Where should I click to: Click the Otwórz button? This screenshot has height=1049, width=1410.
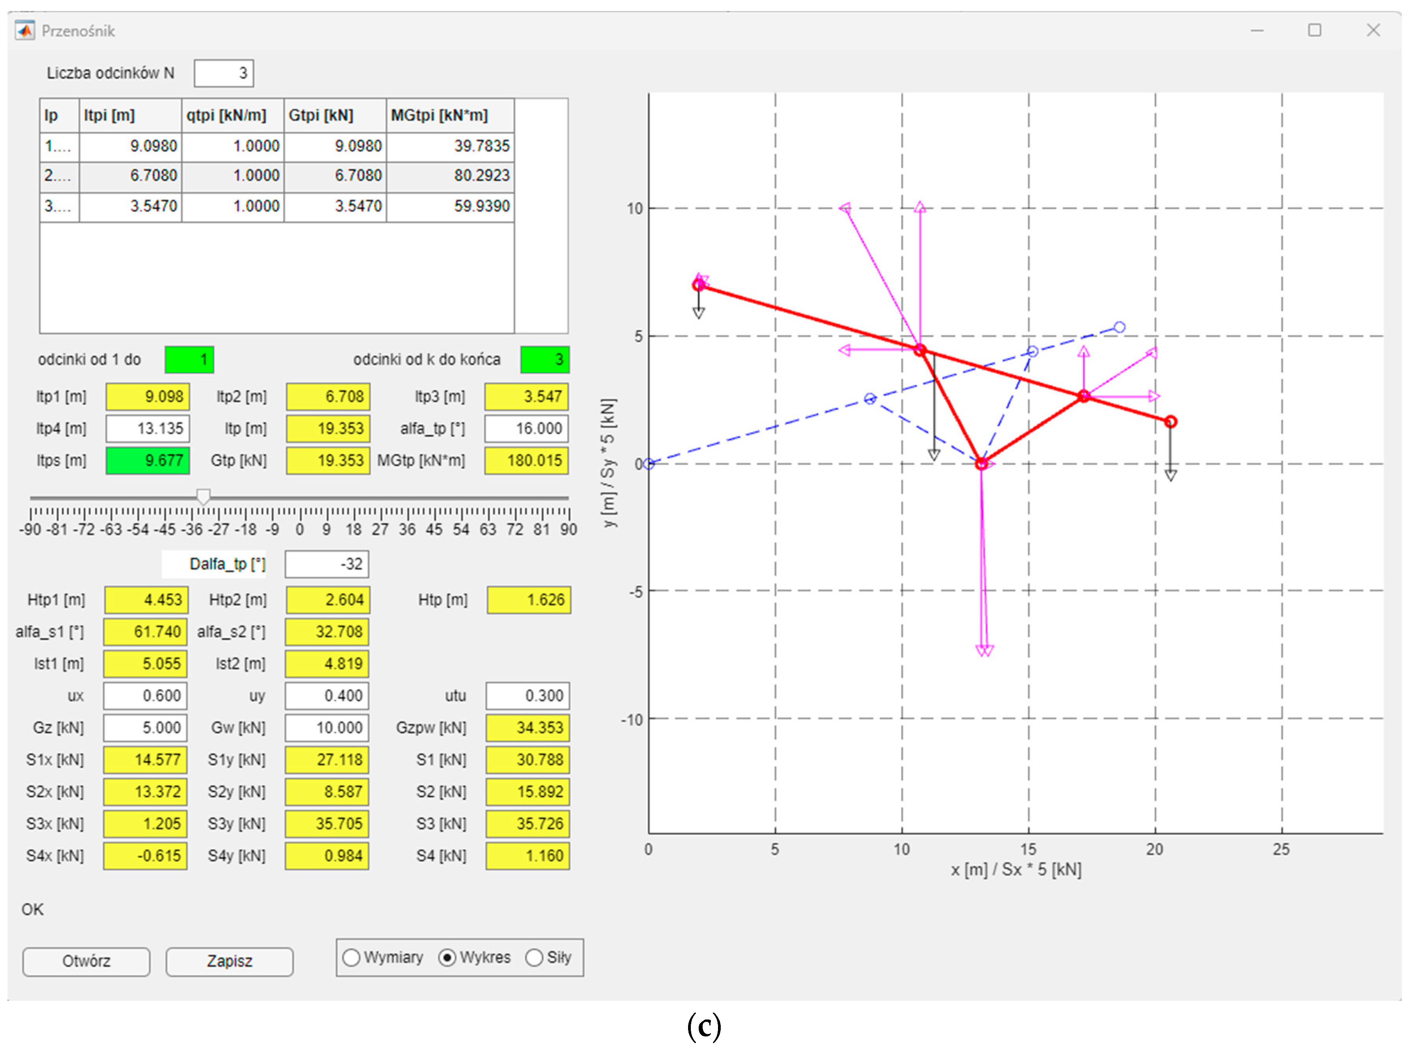86,961
